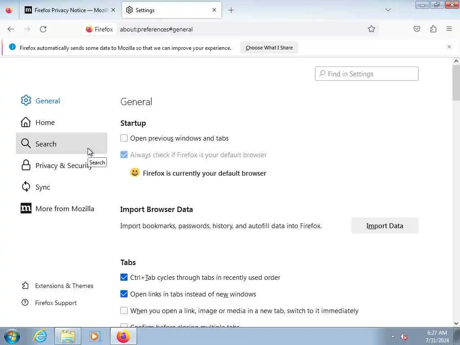Click the Find in Settings search field
This screenshot has height=345, width=460.
(367, 74)
